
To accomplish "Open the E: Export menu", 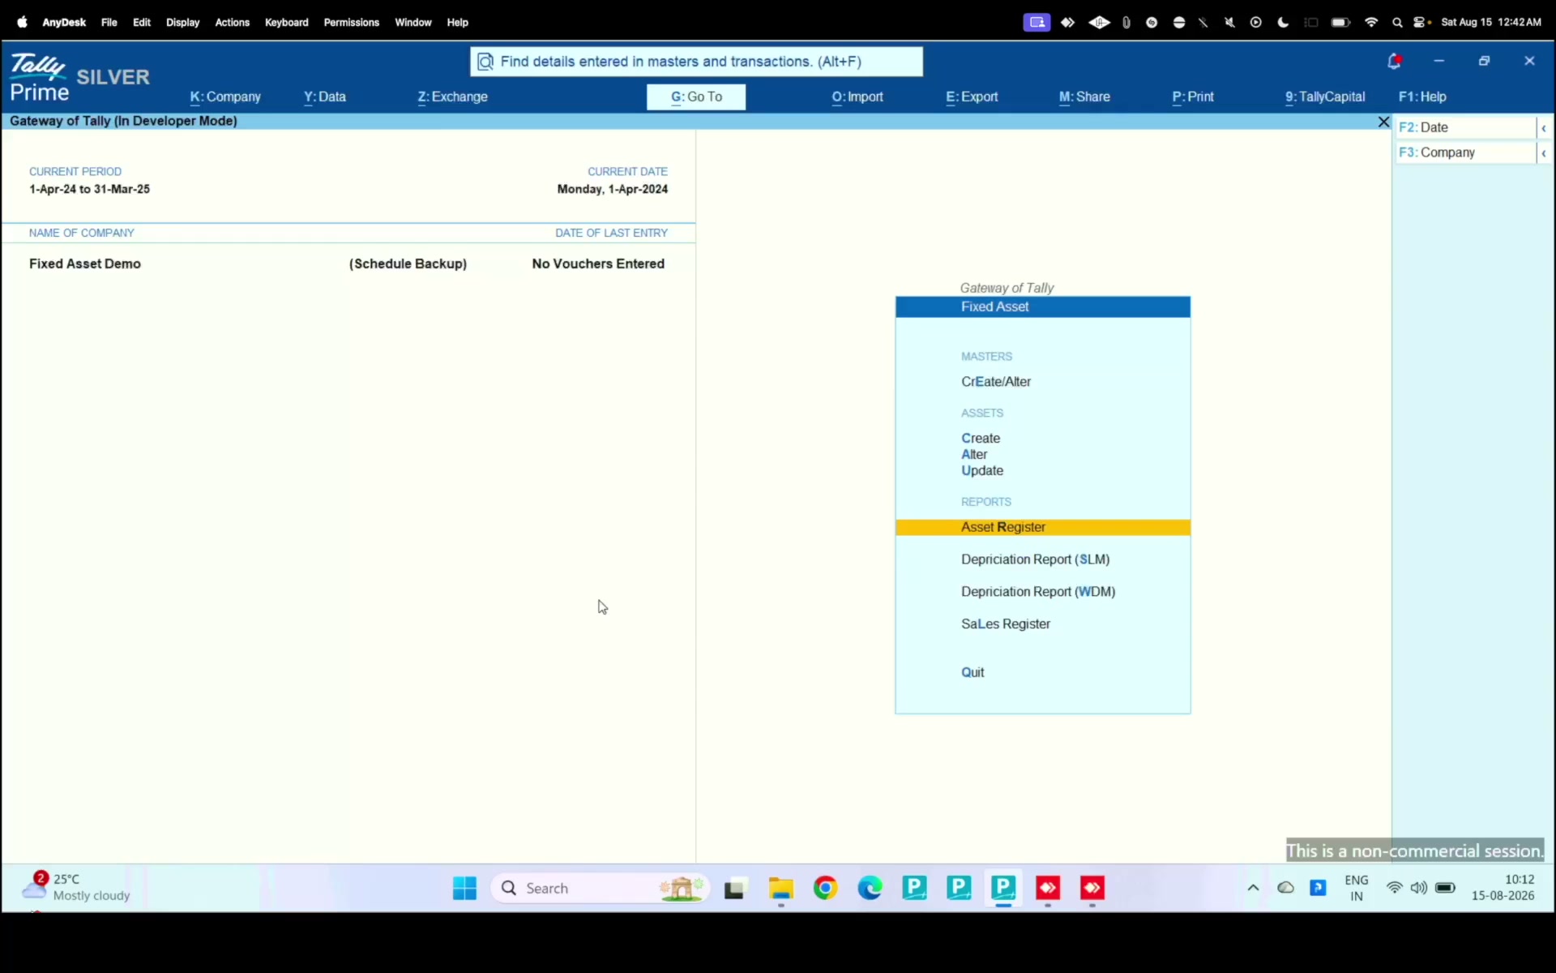I will pyautogui.click(x=972, y=96).
